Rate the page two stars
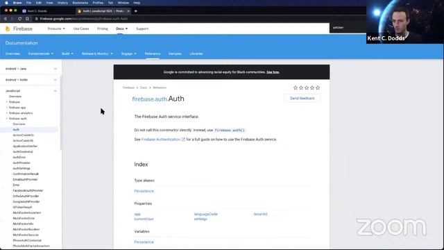 (x=301, y=88)
